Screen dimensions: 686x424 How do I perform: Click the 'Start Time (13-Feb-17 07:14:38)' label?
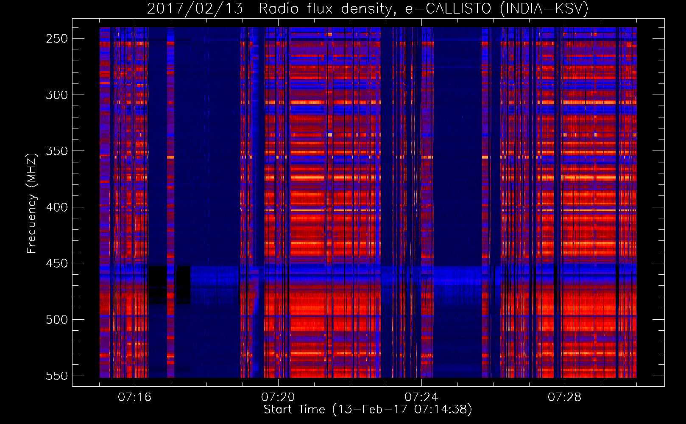pos(368,410)
